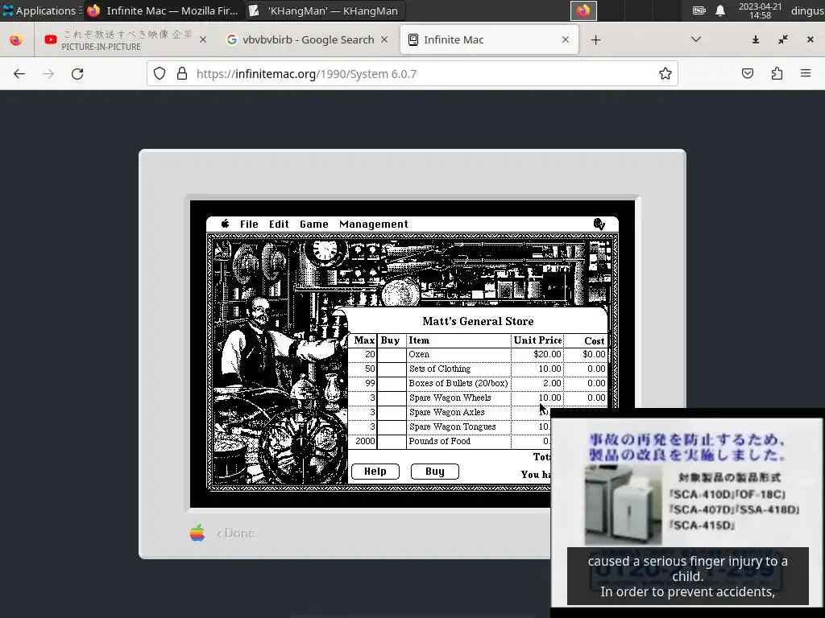Open notifications bell icon

[720, 10]
